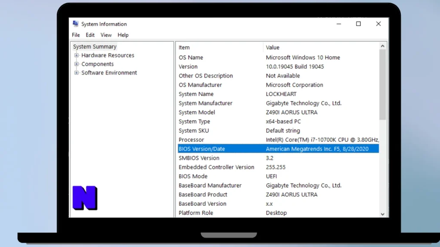Select the Other OS Description row
The height and width of the screenshot is (247, 440).
click(278, 75)
